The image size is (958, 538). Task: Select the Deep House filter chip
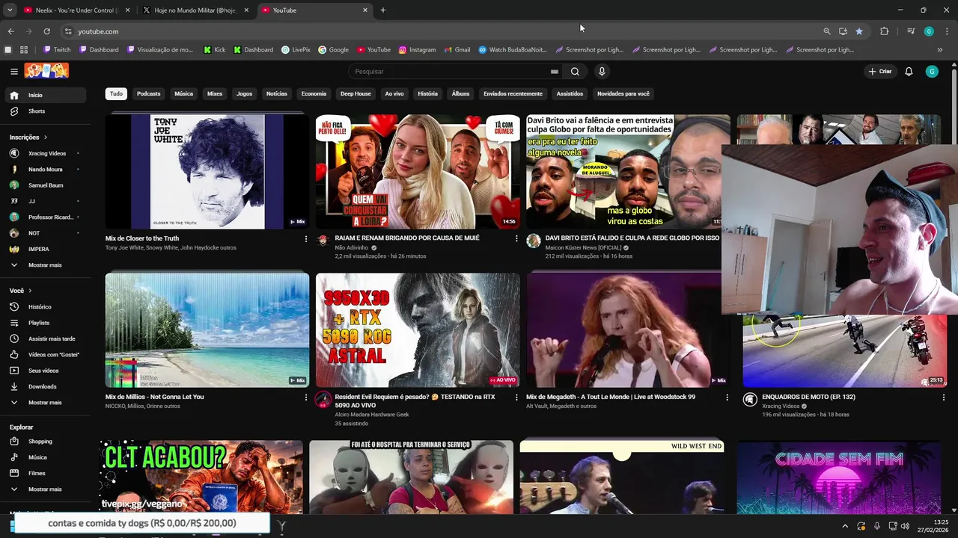click(x=356, y=94)
